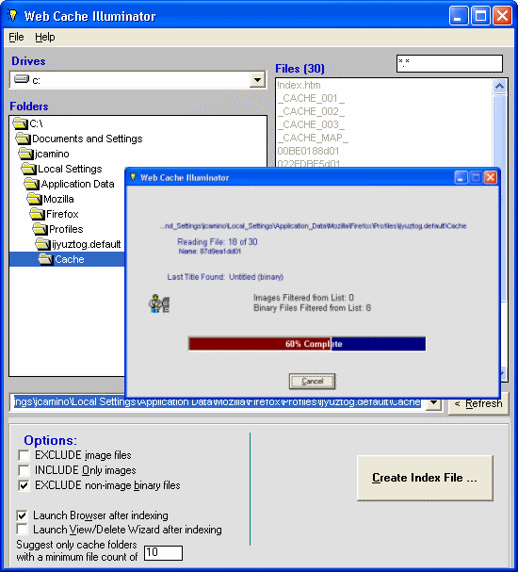Maximize the main Web Cache Illuminator window

tap(480, 16)
